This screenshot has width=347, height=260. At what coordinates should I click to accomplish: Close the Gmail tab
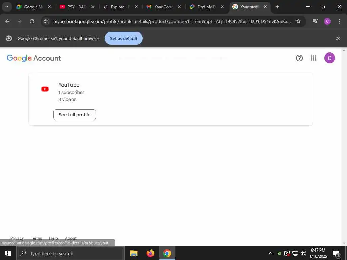(x=179, y=7)
